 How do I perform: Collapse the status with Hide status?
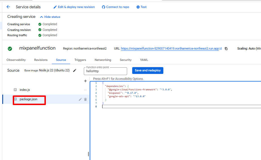tap(50, 17)
